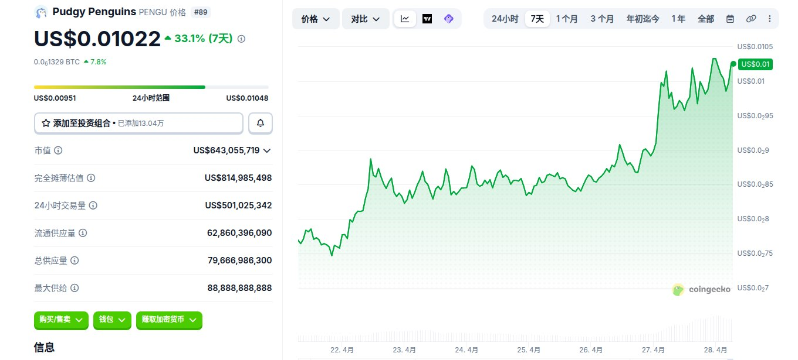Click the 24. 4月 date label on axis
Image resolution: width=798 pixels, height=360 pixels.
467,350
